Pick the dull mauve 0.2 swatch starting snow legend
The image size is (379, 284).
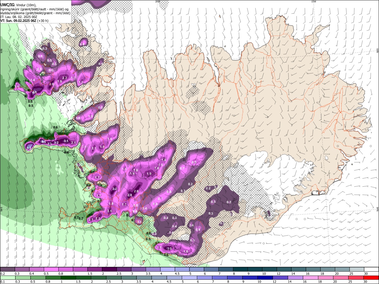pyautogui.click(x=7, y=270)
